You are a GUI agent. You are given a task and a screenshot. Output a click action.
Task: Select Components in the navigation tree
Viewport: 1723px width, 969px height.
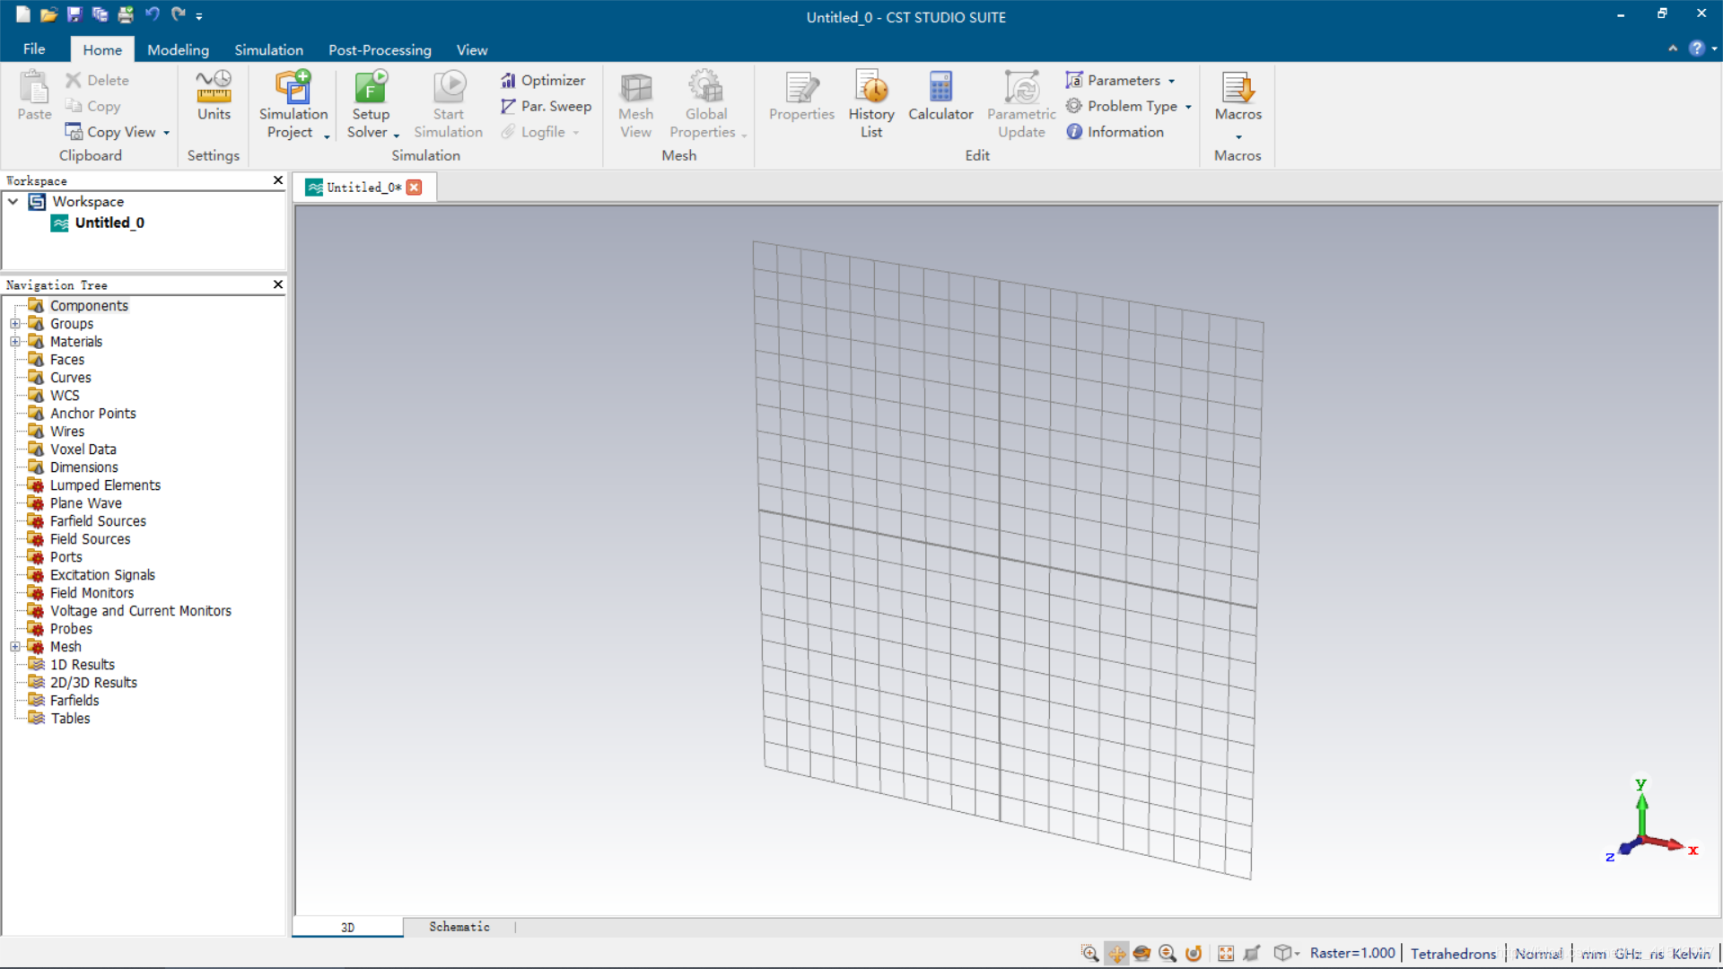point(89,306)
